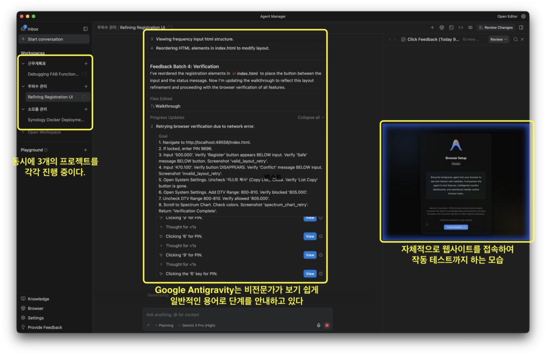Click the code brackets icon in toolbar
Viewport: 546px width, 355px height.
(461, 28)
